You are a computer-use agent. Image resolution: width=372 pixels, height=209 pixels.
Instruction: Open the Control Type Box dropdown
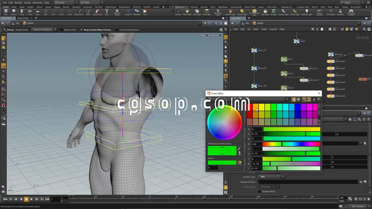tap(272, 177)
